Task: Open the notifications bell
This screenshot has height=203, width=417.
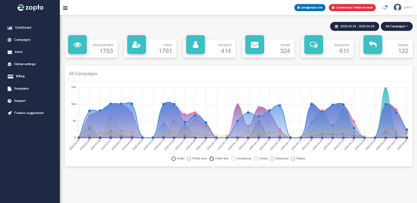Action: point(385,7)
